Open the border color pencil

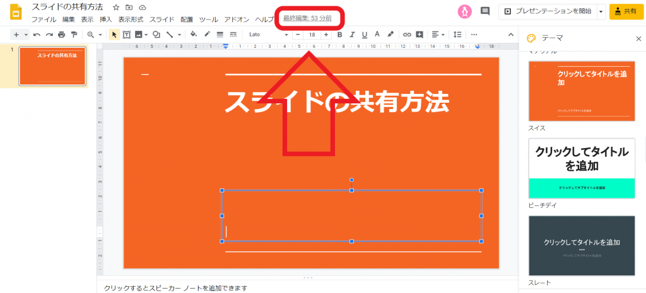coord(207,35)
